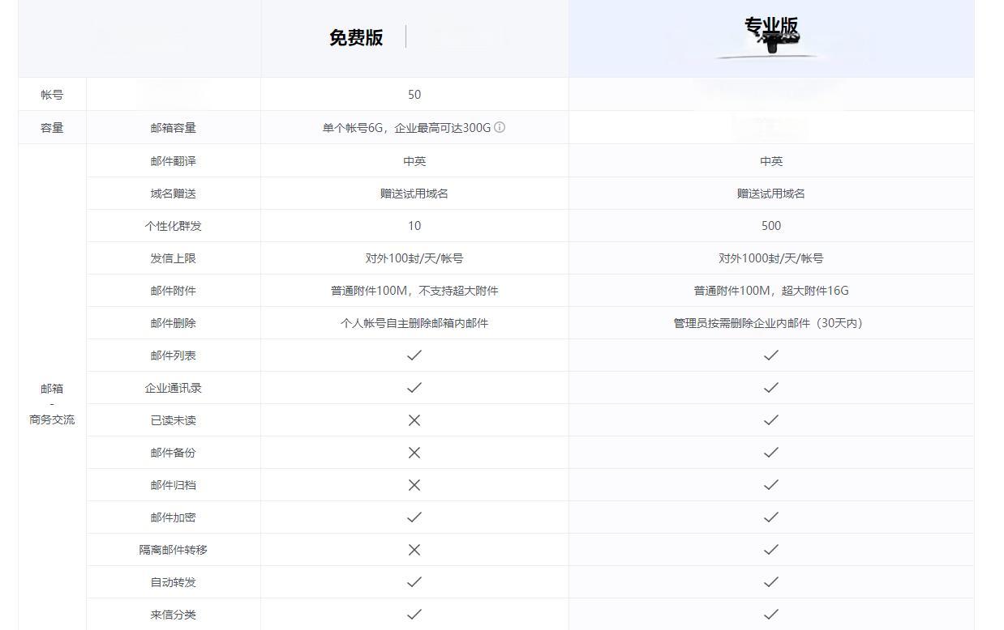Click the 免费版 X mark for 隔离邮件转移
This screenshot has width=1004, height=630.
click(414, 550)
